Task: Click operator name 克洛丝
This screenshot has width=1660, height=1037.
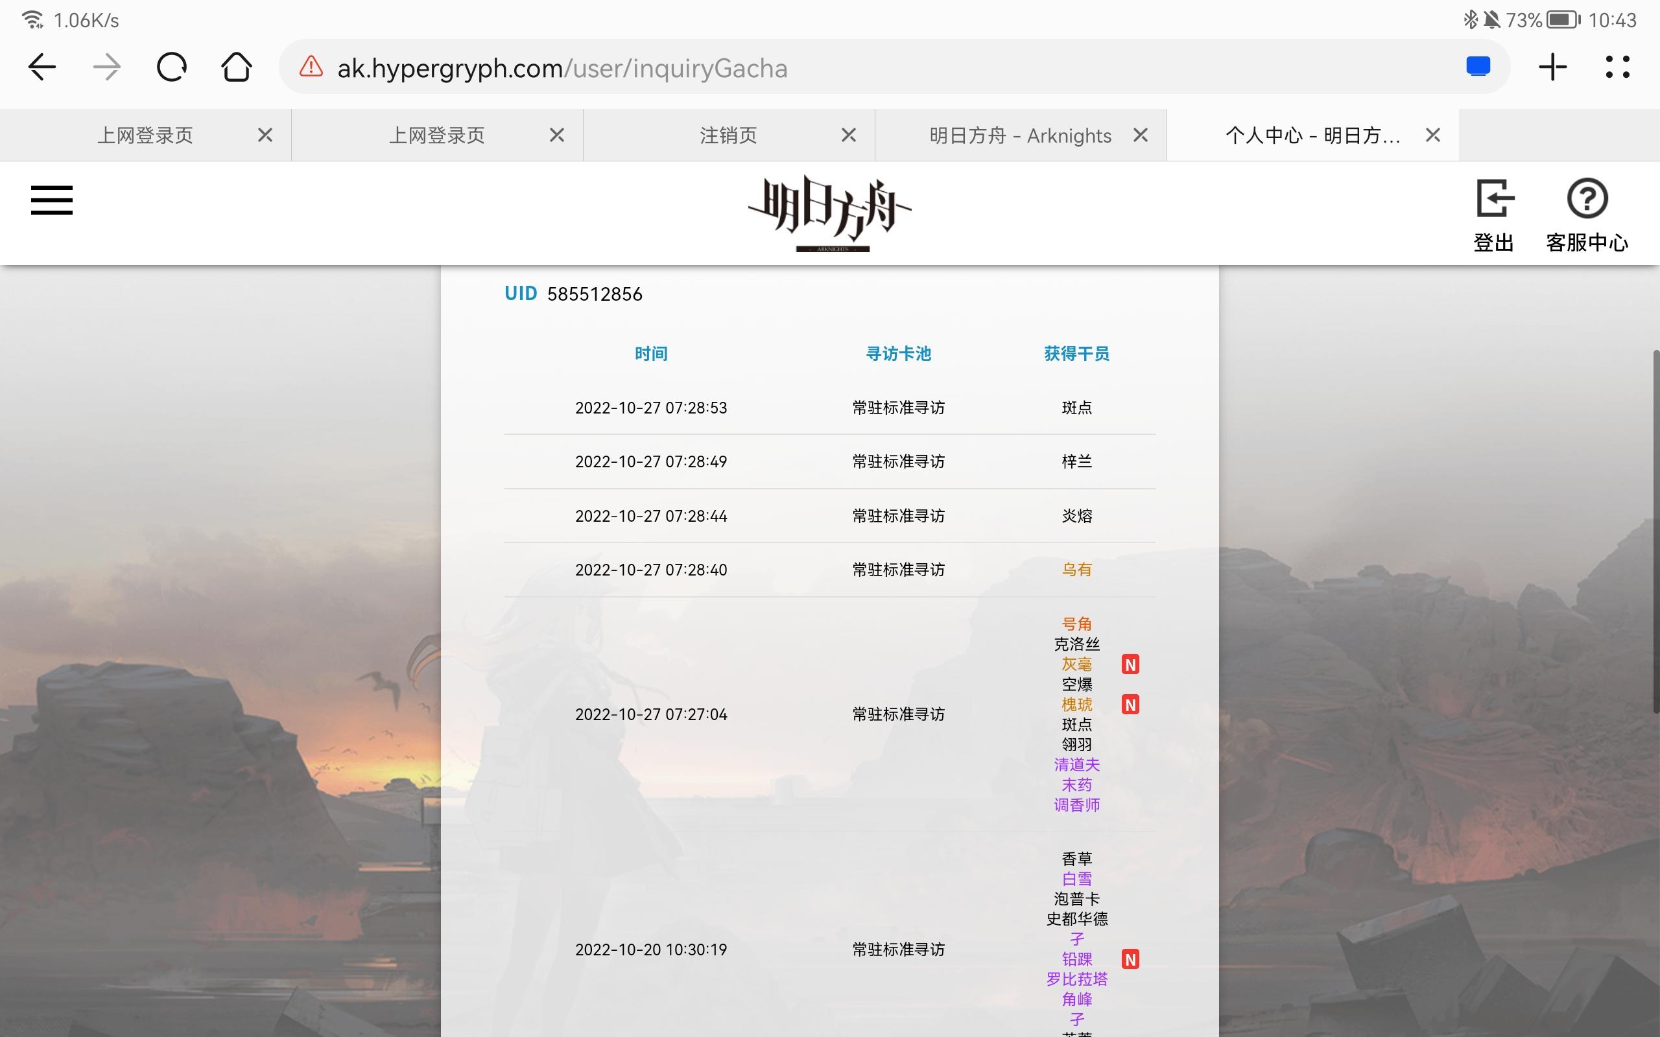Action: pos(1077,644)
